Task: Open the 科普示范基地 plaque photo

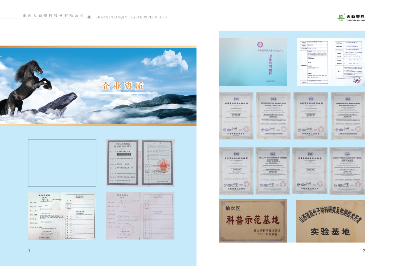Action: (253, 221)
